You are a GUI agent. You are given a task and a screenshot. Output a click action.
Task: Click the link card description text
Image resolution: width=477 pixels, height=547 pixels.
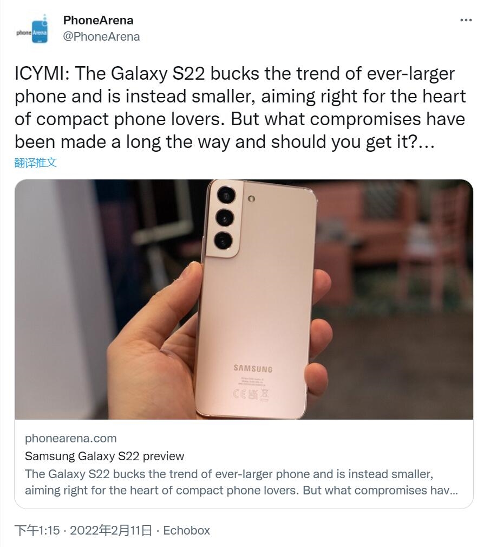(x=241, y=482)
